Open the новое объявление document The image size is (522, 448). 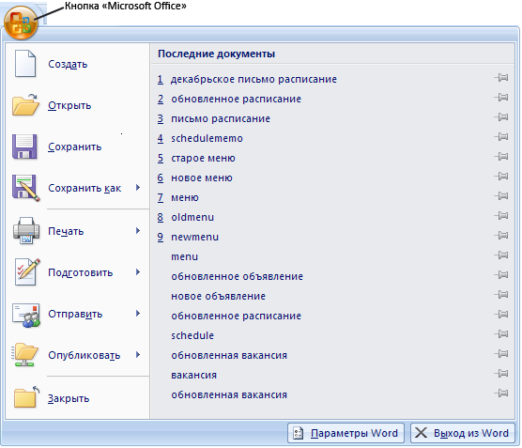pyautogui.click(x=219, y=296)
